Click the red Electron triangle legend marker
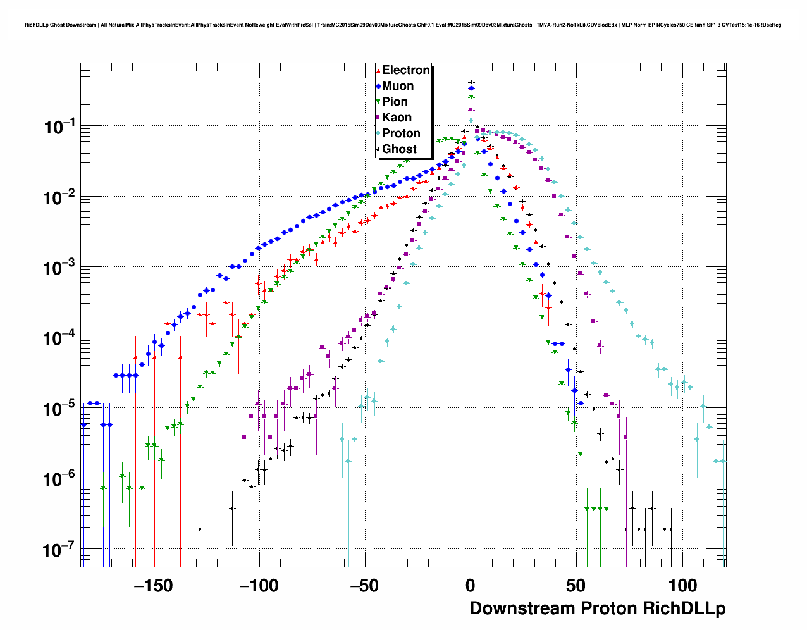The height and width of the screenshot is (630, 807). coord(378,71)
